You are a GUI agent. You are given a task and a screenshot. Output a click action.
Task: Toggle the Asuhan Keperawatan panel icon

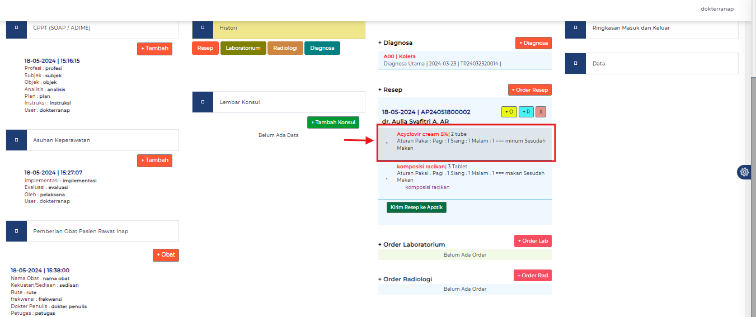(16, 140)
